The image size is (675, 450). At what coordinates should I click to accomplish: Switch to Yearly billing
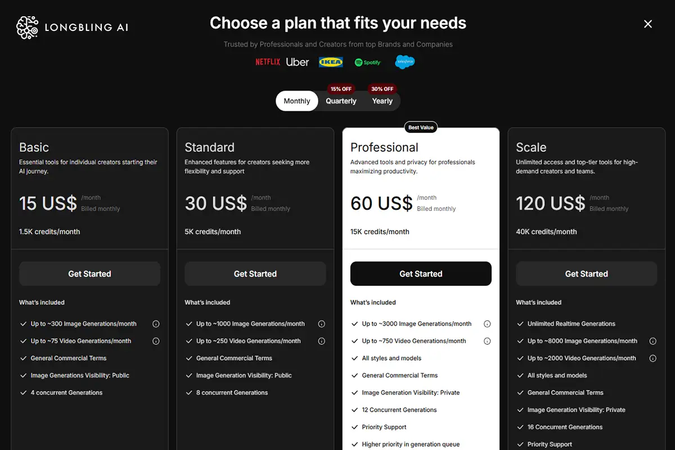[382, 101]
